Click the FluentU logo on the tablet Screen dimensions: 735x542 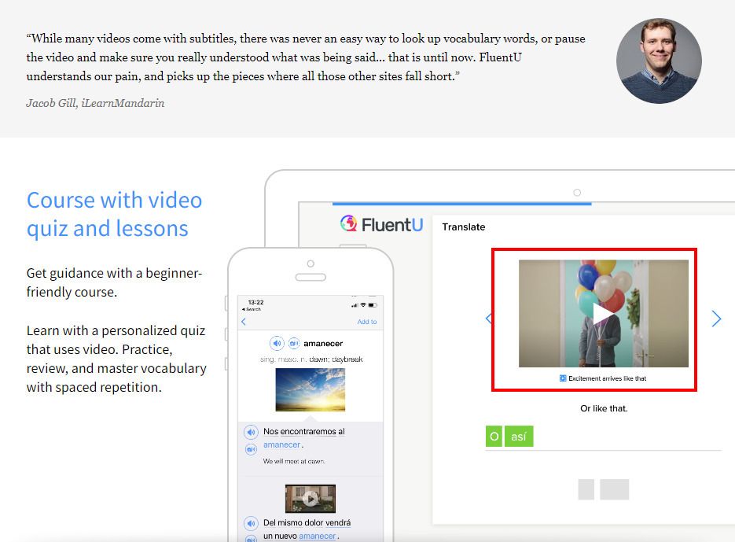381,224
